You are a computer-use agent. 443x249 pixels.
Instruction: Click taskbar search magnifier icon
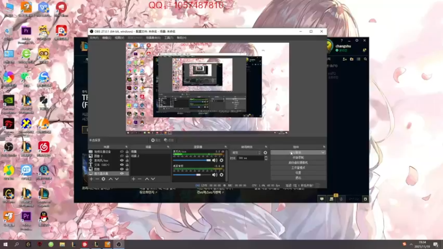(17, 245)
